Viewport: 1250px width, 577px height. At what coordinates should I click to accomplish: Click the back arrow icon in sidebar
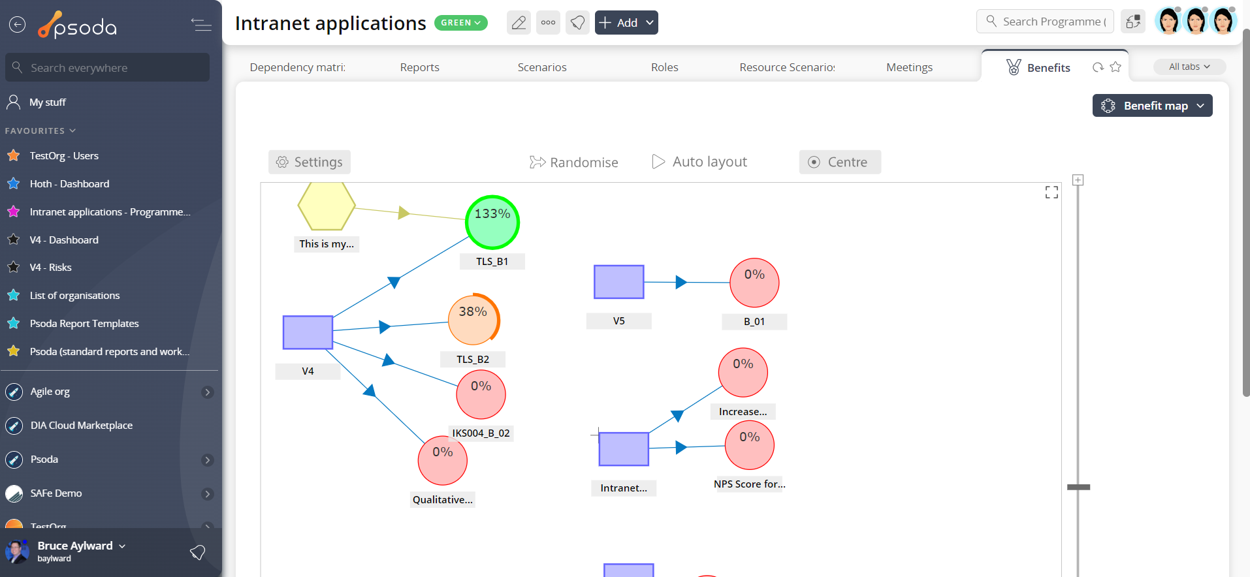click(18, 25)
